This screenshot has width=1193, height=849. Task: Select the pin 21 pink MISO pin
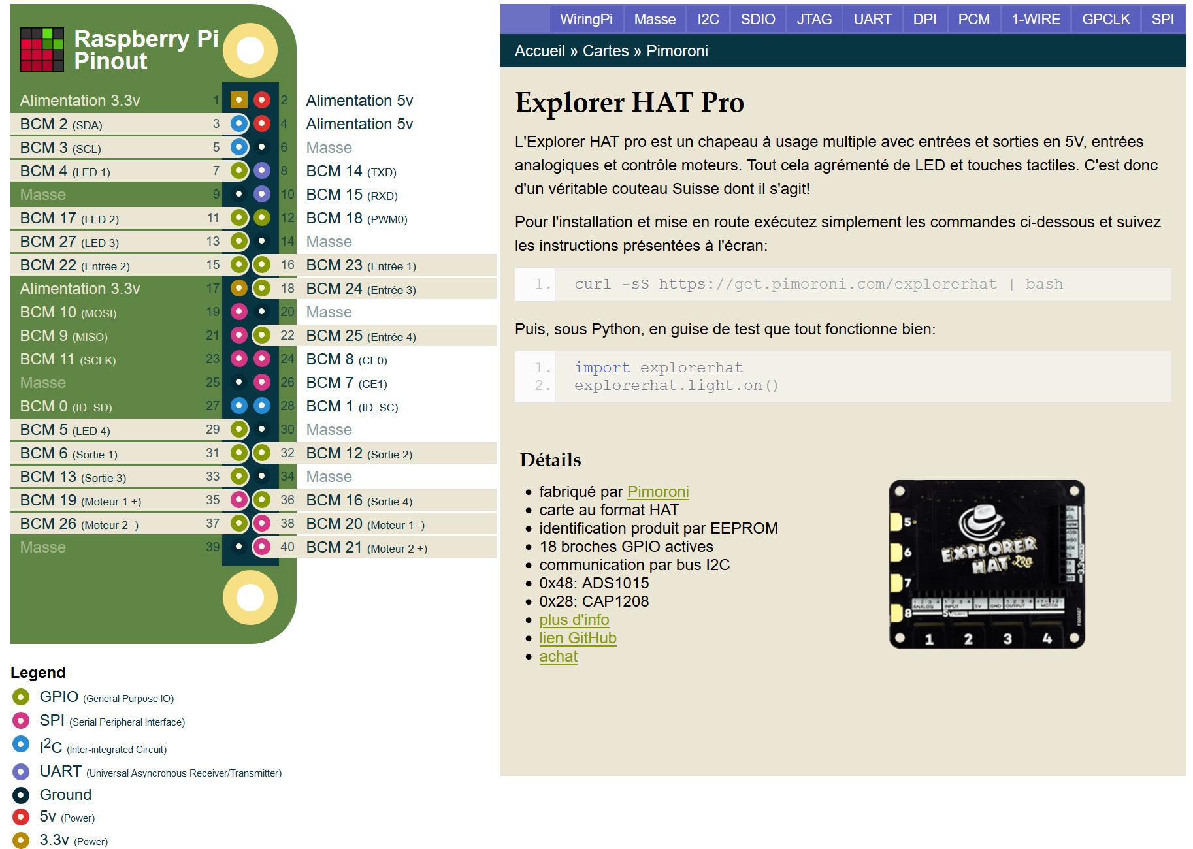(239, 335)
